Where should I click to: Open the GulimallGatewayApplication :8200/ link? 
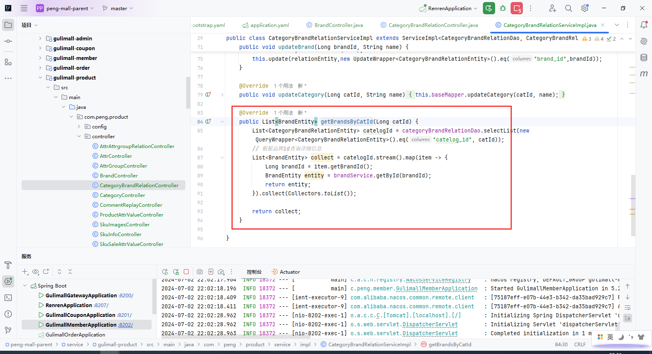pyautogui.click(x=126, y=295)
